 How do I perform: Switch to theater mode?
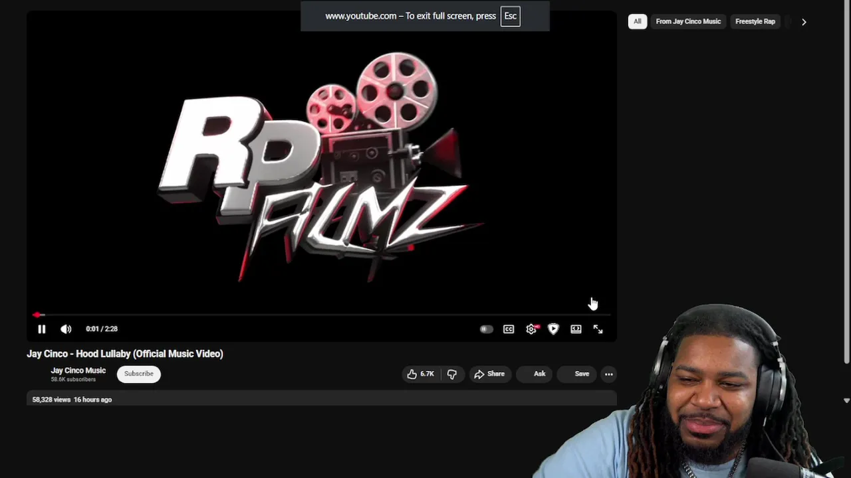(576, 329)
